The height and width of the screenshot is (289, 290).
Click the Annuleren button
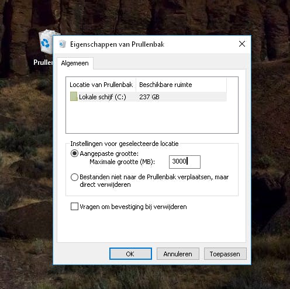coord(178,254)
